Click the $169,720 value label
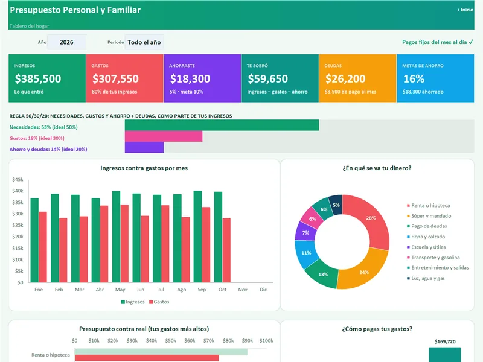Image resolution: width=483 pixels, height=362 pixels. tap(445, 341)
